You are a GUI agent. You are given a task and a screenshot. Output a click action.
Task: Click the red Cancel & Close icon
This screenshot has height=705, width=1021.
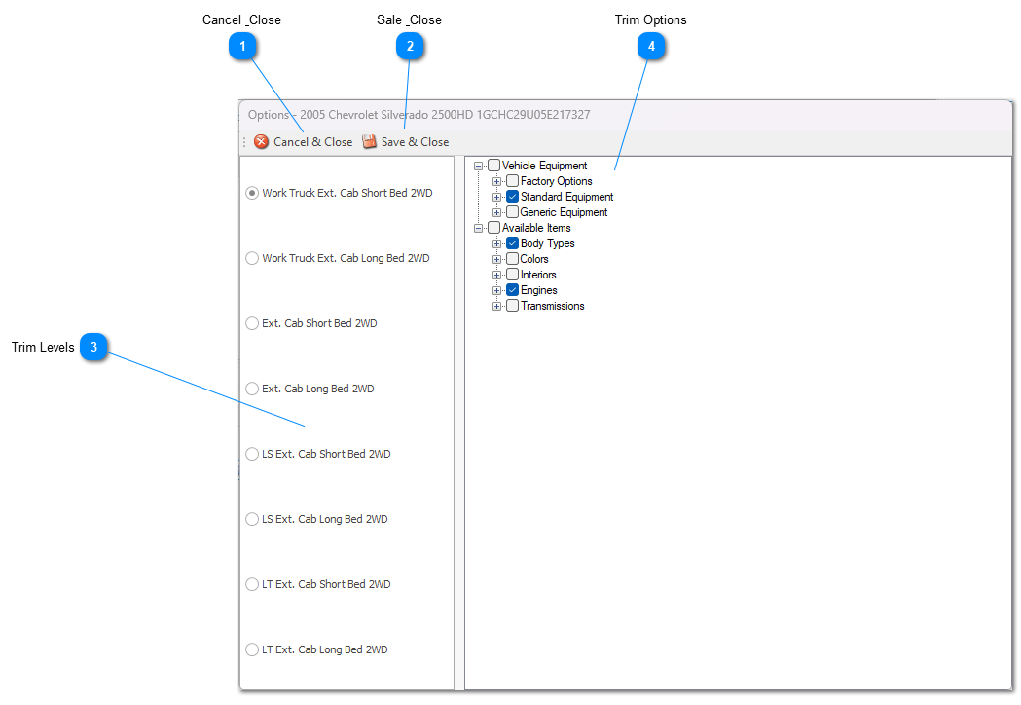click(x=261, y=141)
